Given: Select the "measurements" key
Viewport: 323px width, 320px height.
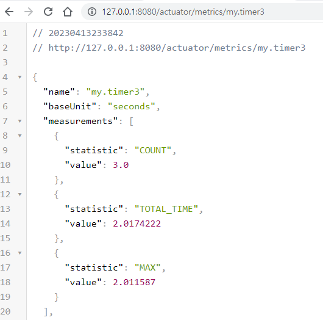Looking at the screenshot, I should coord(80,121).
